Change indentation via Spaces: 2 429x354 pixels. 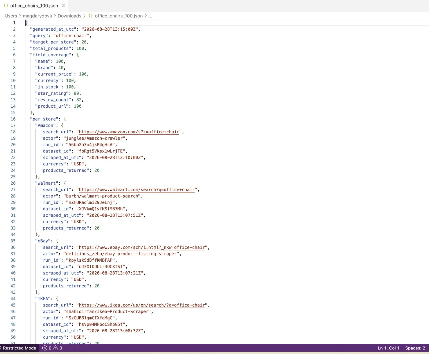pyautogui.click(x=415, y=348)
